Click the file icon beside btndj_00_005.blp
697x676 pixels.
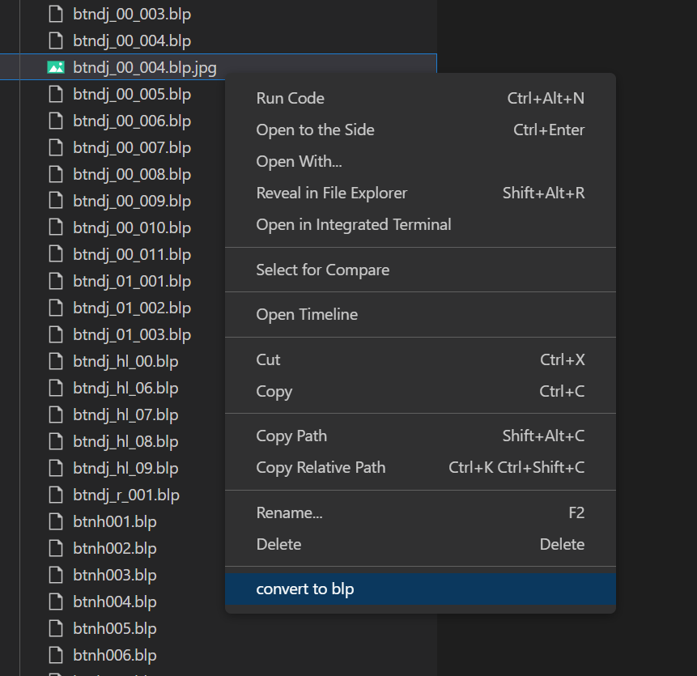pos(56,94)
